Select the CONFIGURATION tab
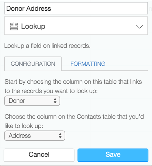 click(x=33, y=64)
